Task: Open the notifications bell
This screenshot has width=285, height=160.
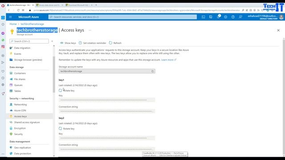Action: click(x=218, y=17)
